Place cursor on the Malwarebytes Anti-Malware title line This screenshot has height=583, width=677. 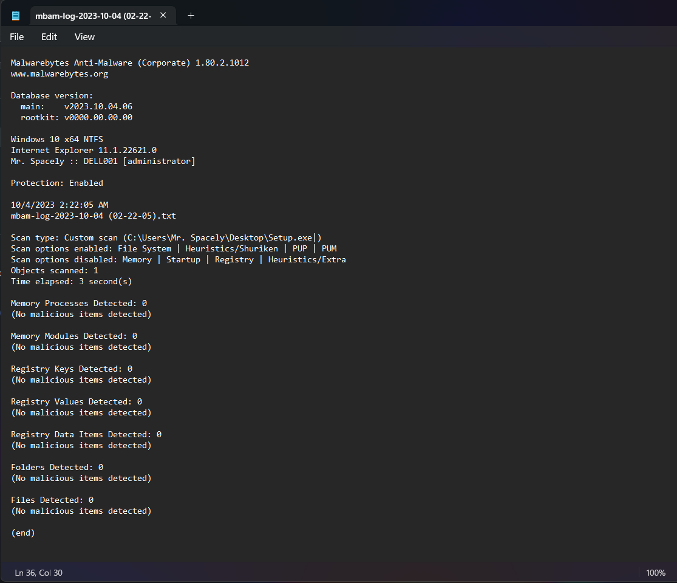coord(129,63)
